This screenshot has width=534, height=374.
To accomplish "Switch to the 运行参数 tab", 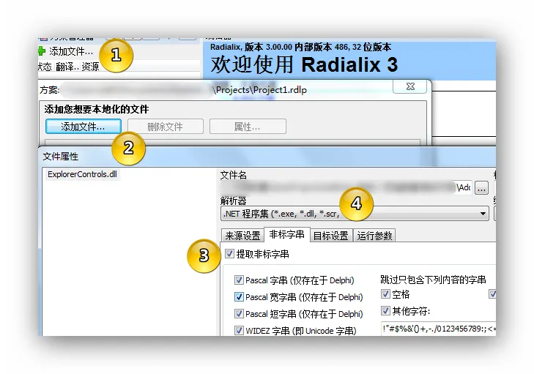I will point(374,236).
